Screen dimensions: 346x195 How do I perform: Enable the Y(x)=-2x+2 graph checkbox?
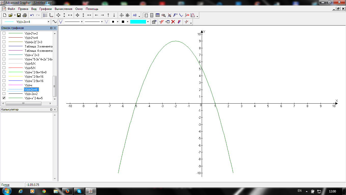pos(4,94)
